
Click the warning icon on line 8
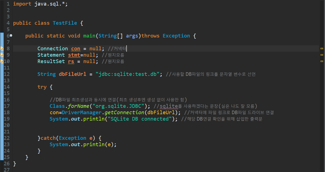(x=2, y=49)
